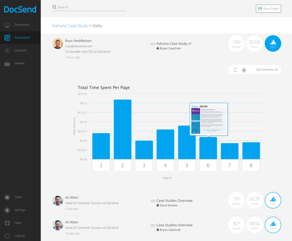Image resolution: width=292 pixels, height=241 pixels.
Task: Log out using the power icon
Action: [x=7, y=236]
